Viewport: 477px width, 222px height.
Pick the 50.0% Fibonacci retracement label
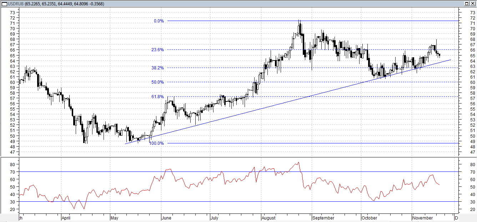click(157, 82)
